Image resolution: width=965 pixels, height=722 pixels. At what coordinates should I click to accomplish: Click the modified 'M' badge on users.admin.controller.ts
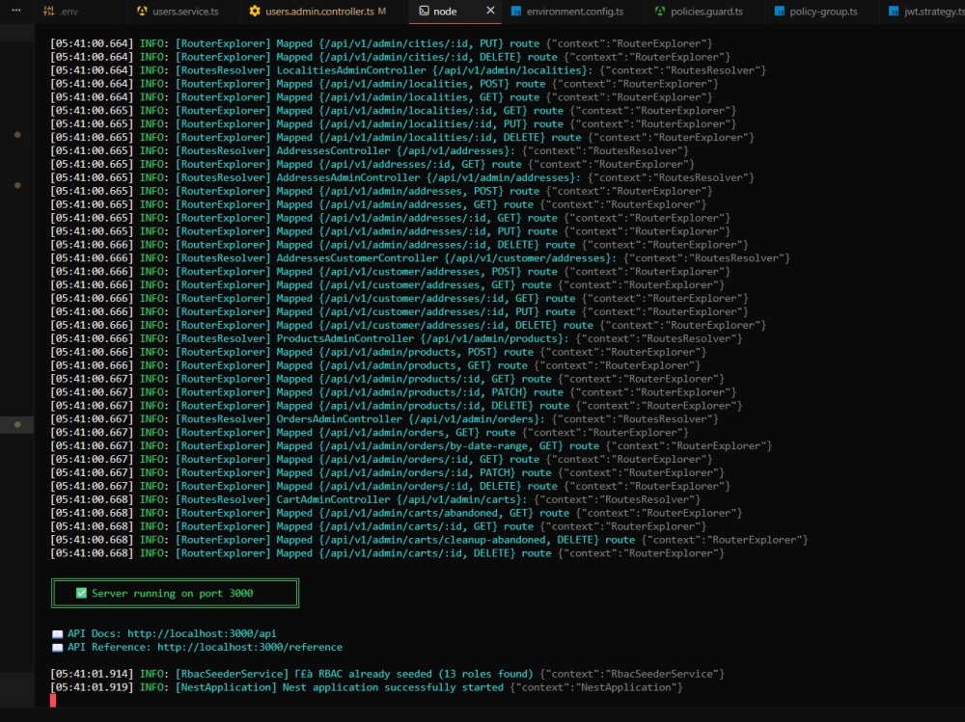[382, 11]
